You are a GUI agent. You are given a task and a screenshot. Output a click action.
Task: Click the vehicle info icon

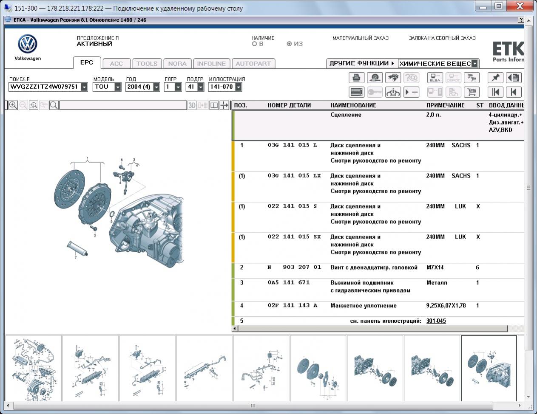393,92
